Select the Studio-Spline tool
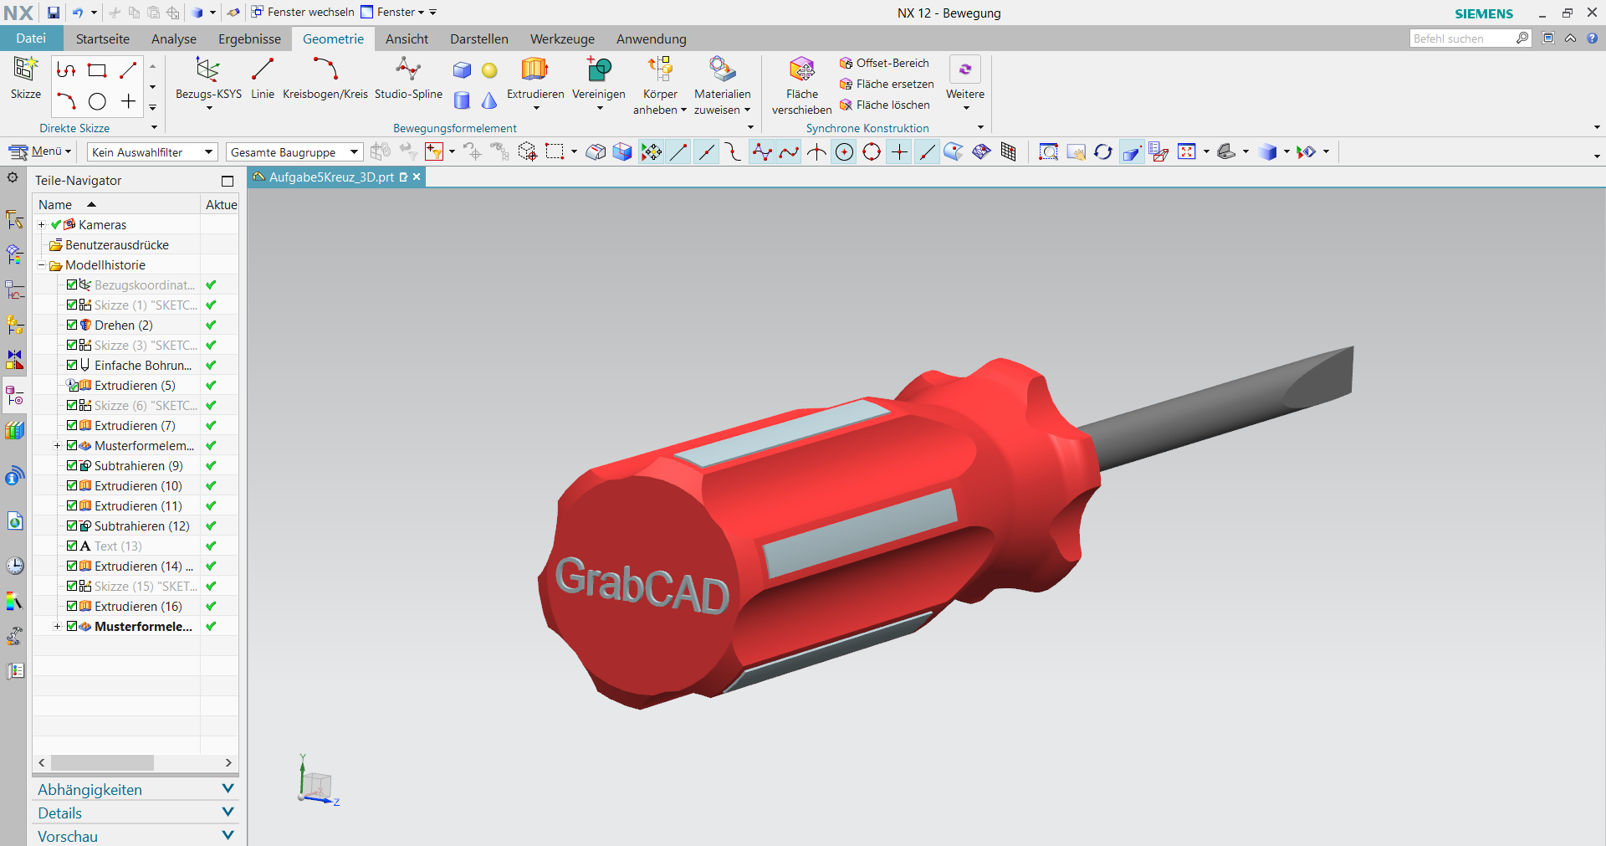The height and width of the screenshot is (846, 1606). 408,77
